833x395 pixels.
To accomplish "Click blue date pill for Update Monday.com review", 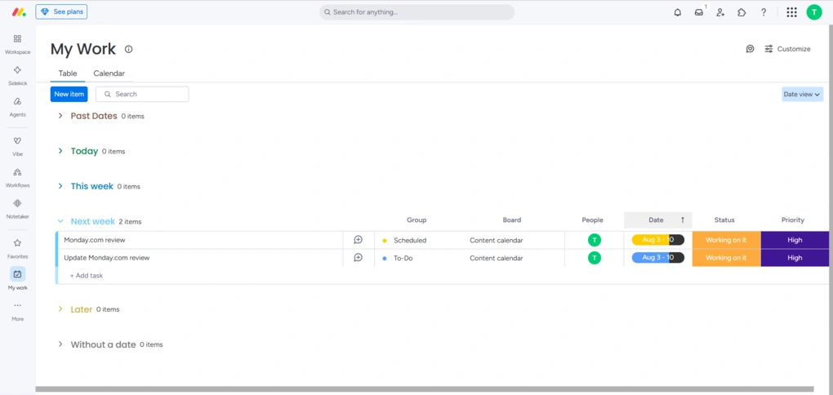I will point(657,258).
